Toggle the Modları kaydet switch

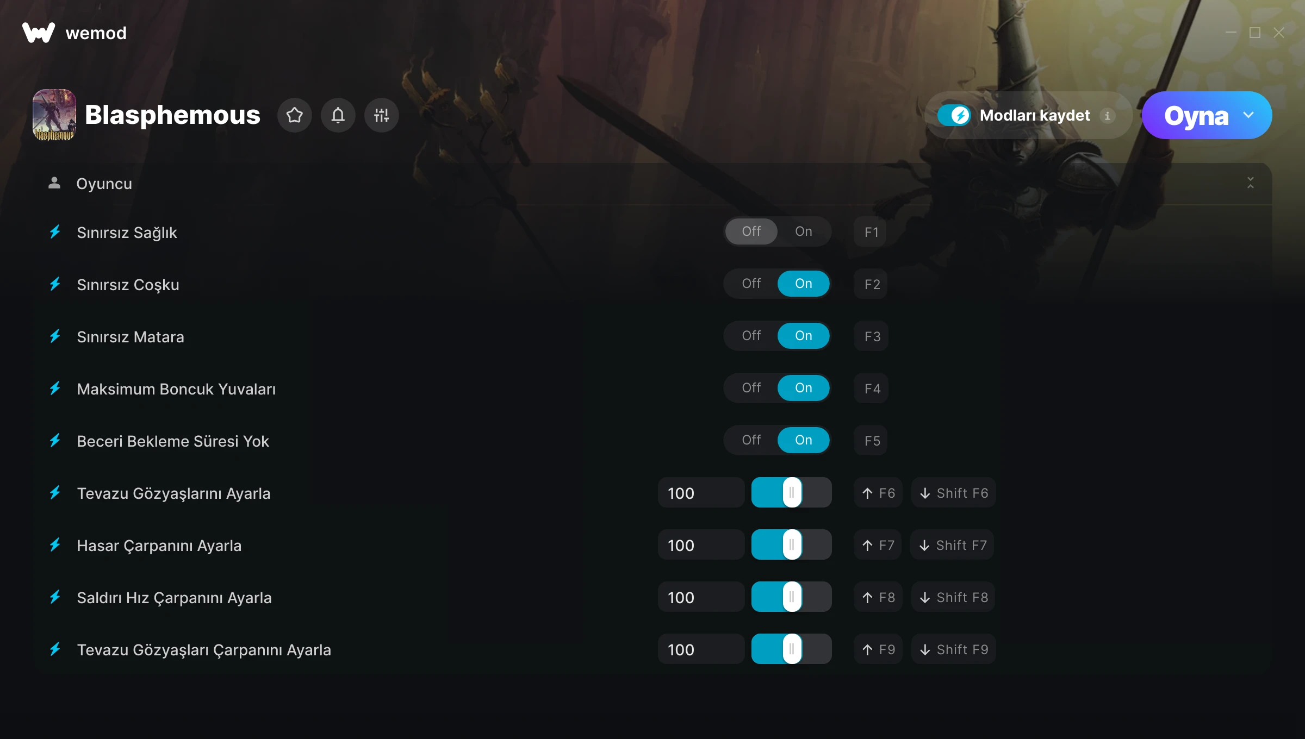[x=954, y=116]
